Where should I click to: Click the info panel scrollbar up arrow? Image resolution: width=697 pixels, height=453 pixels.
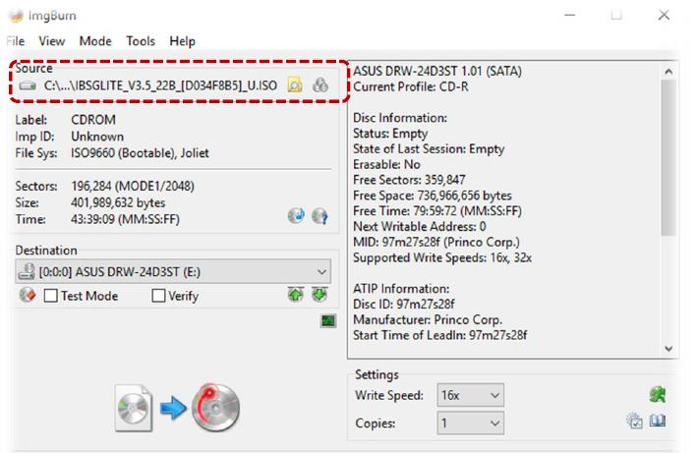(x=668, y=71)
